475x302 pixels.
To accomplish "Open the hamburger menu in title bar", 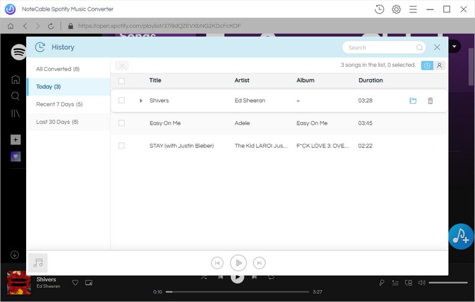I will point(413,9).
